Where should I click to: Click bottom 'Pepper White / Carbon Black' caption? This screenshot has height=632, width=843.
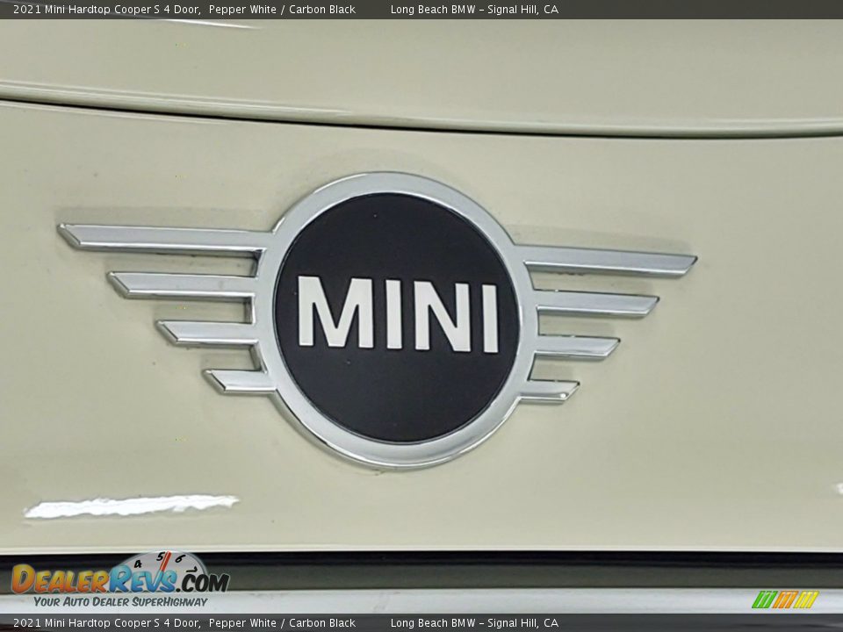click(x=282, y=623)
